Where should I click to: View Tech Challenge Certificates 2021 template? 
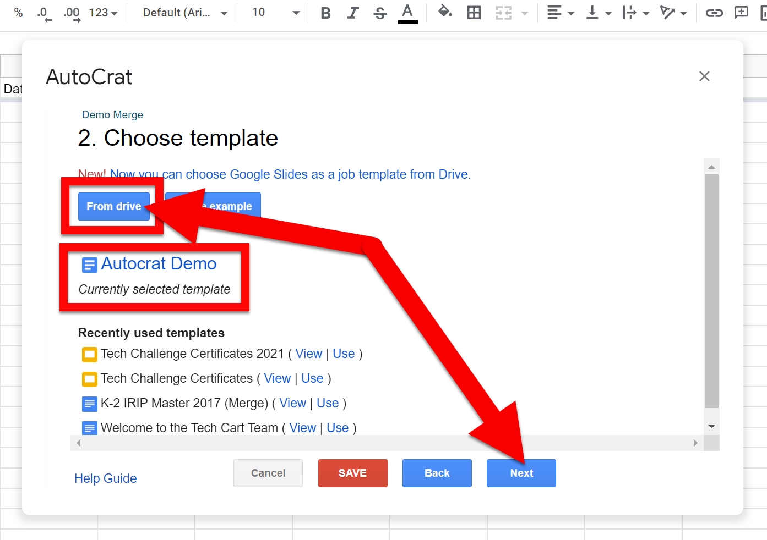coord(309,354)
